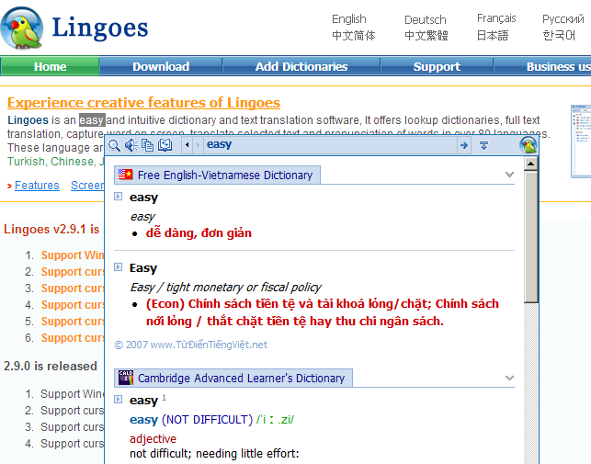Switch site language to Français
Image resolution: width=591 pixels, height=464 pixels.
point(496,18)
